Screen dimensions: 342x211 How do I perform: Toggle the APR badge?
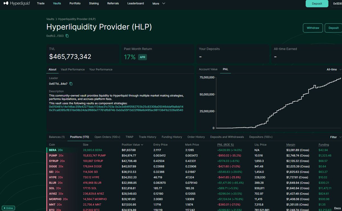142,57
